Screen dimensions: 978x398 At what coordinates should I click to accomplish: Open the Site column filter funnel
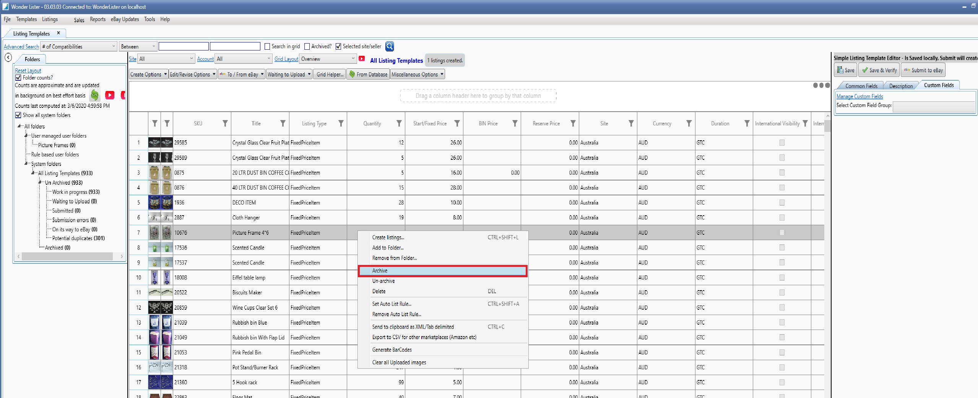pyautogui.click(x=631, y=123)
